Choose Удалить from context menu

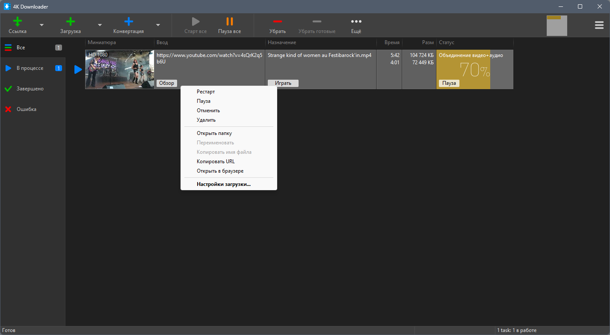[229, 120]
